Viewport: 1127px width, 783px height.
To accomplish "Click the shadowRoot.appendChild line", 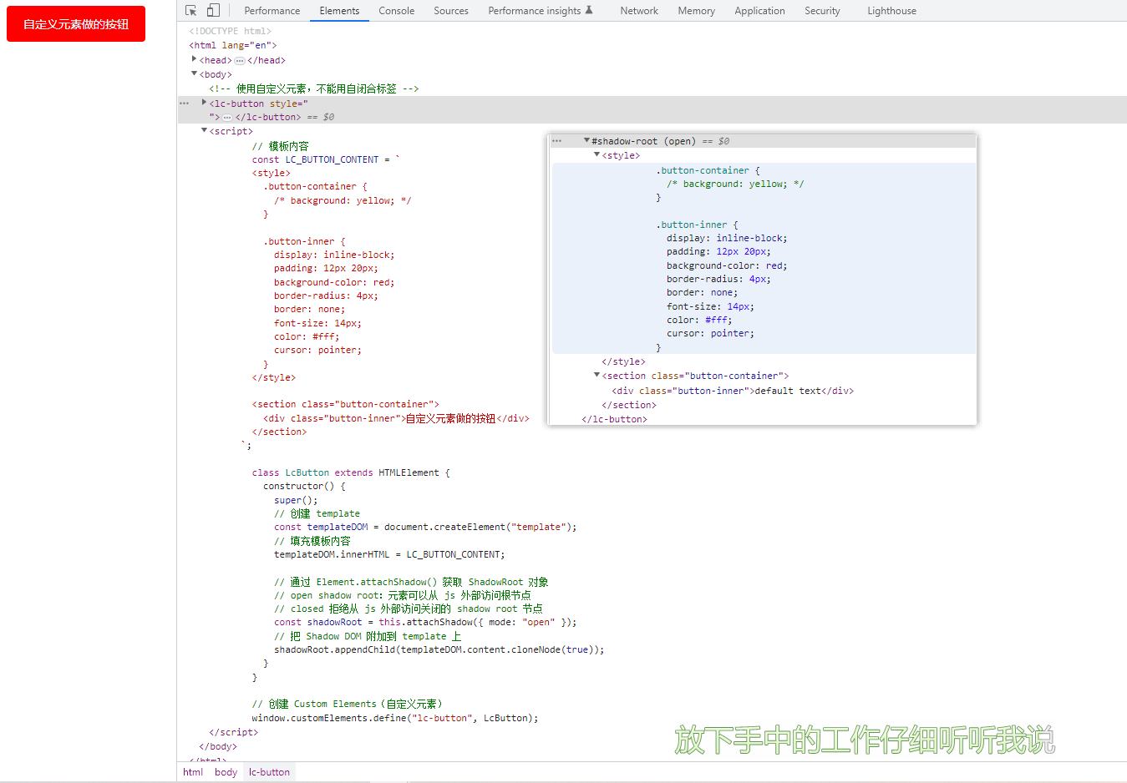I will point(439,650).
